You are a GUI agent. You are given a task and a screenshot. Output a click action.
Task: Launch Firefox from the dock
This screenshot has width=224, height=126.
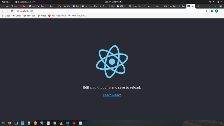[10, 123]
